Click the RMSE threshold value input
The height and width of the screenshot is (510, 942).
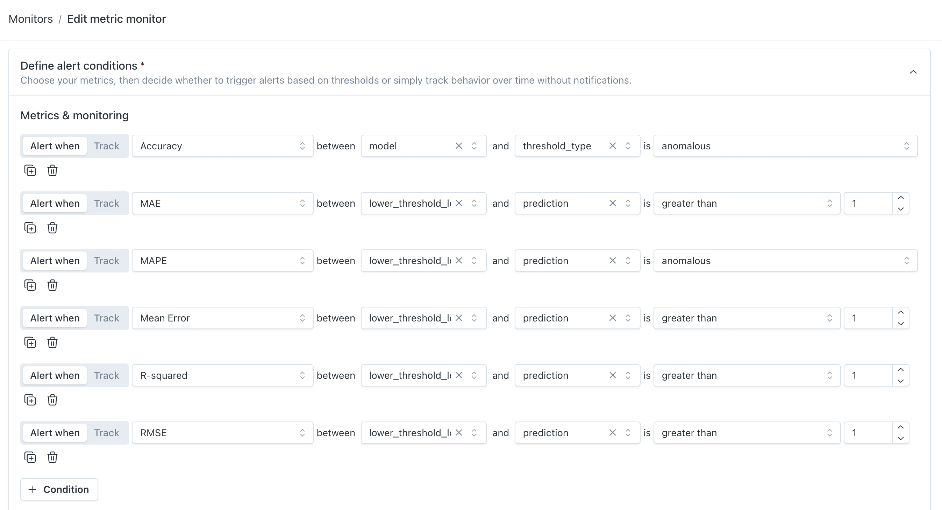[868, 433]
